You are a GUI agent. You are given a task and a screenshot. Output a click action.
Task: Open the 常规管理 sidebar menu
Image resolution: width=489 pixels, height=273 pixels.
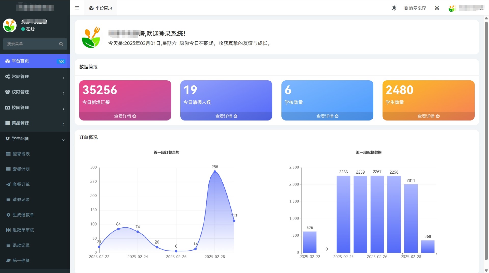point(35,77)
